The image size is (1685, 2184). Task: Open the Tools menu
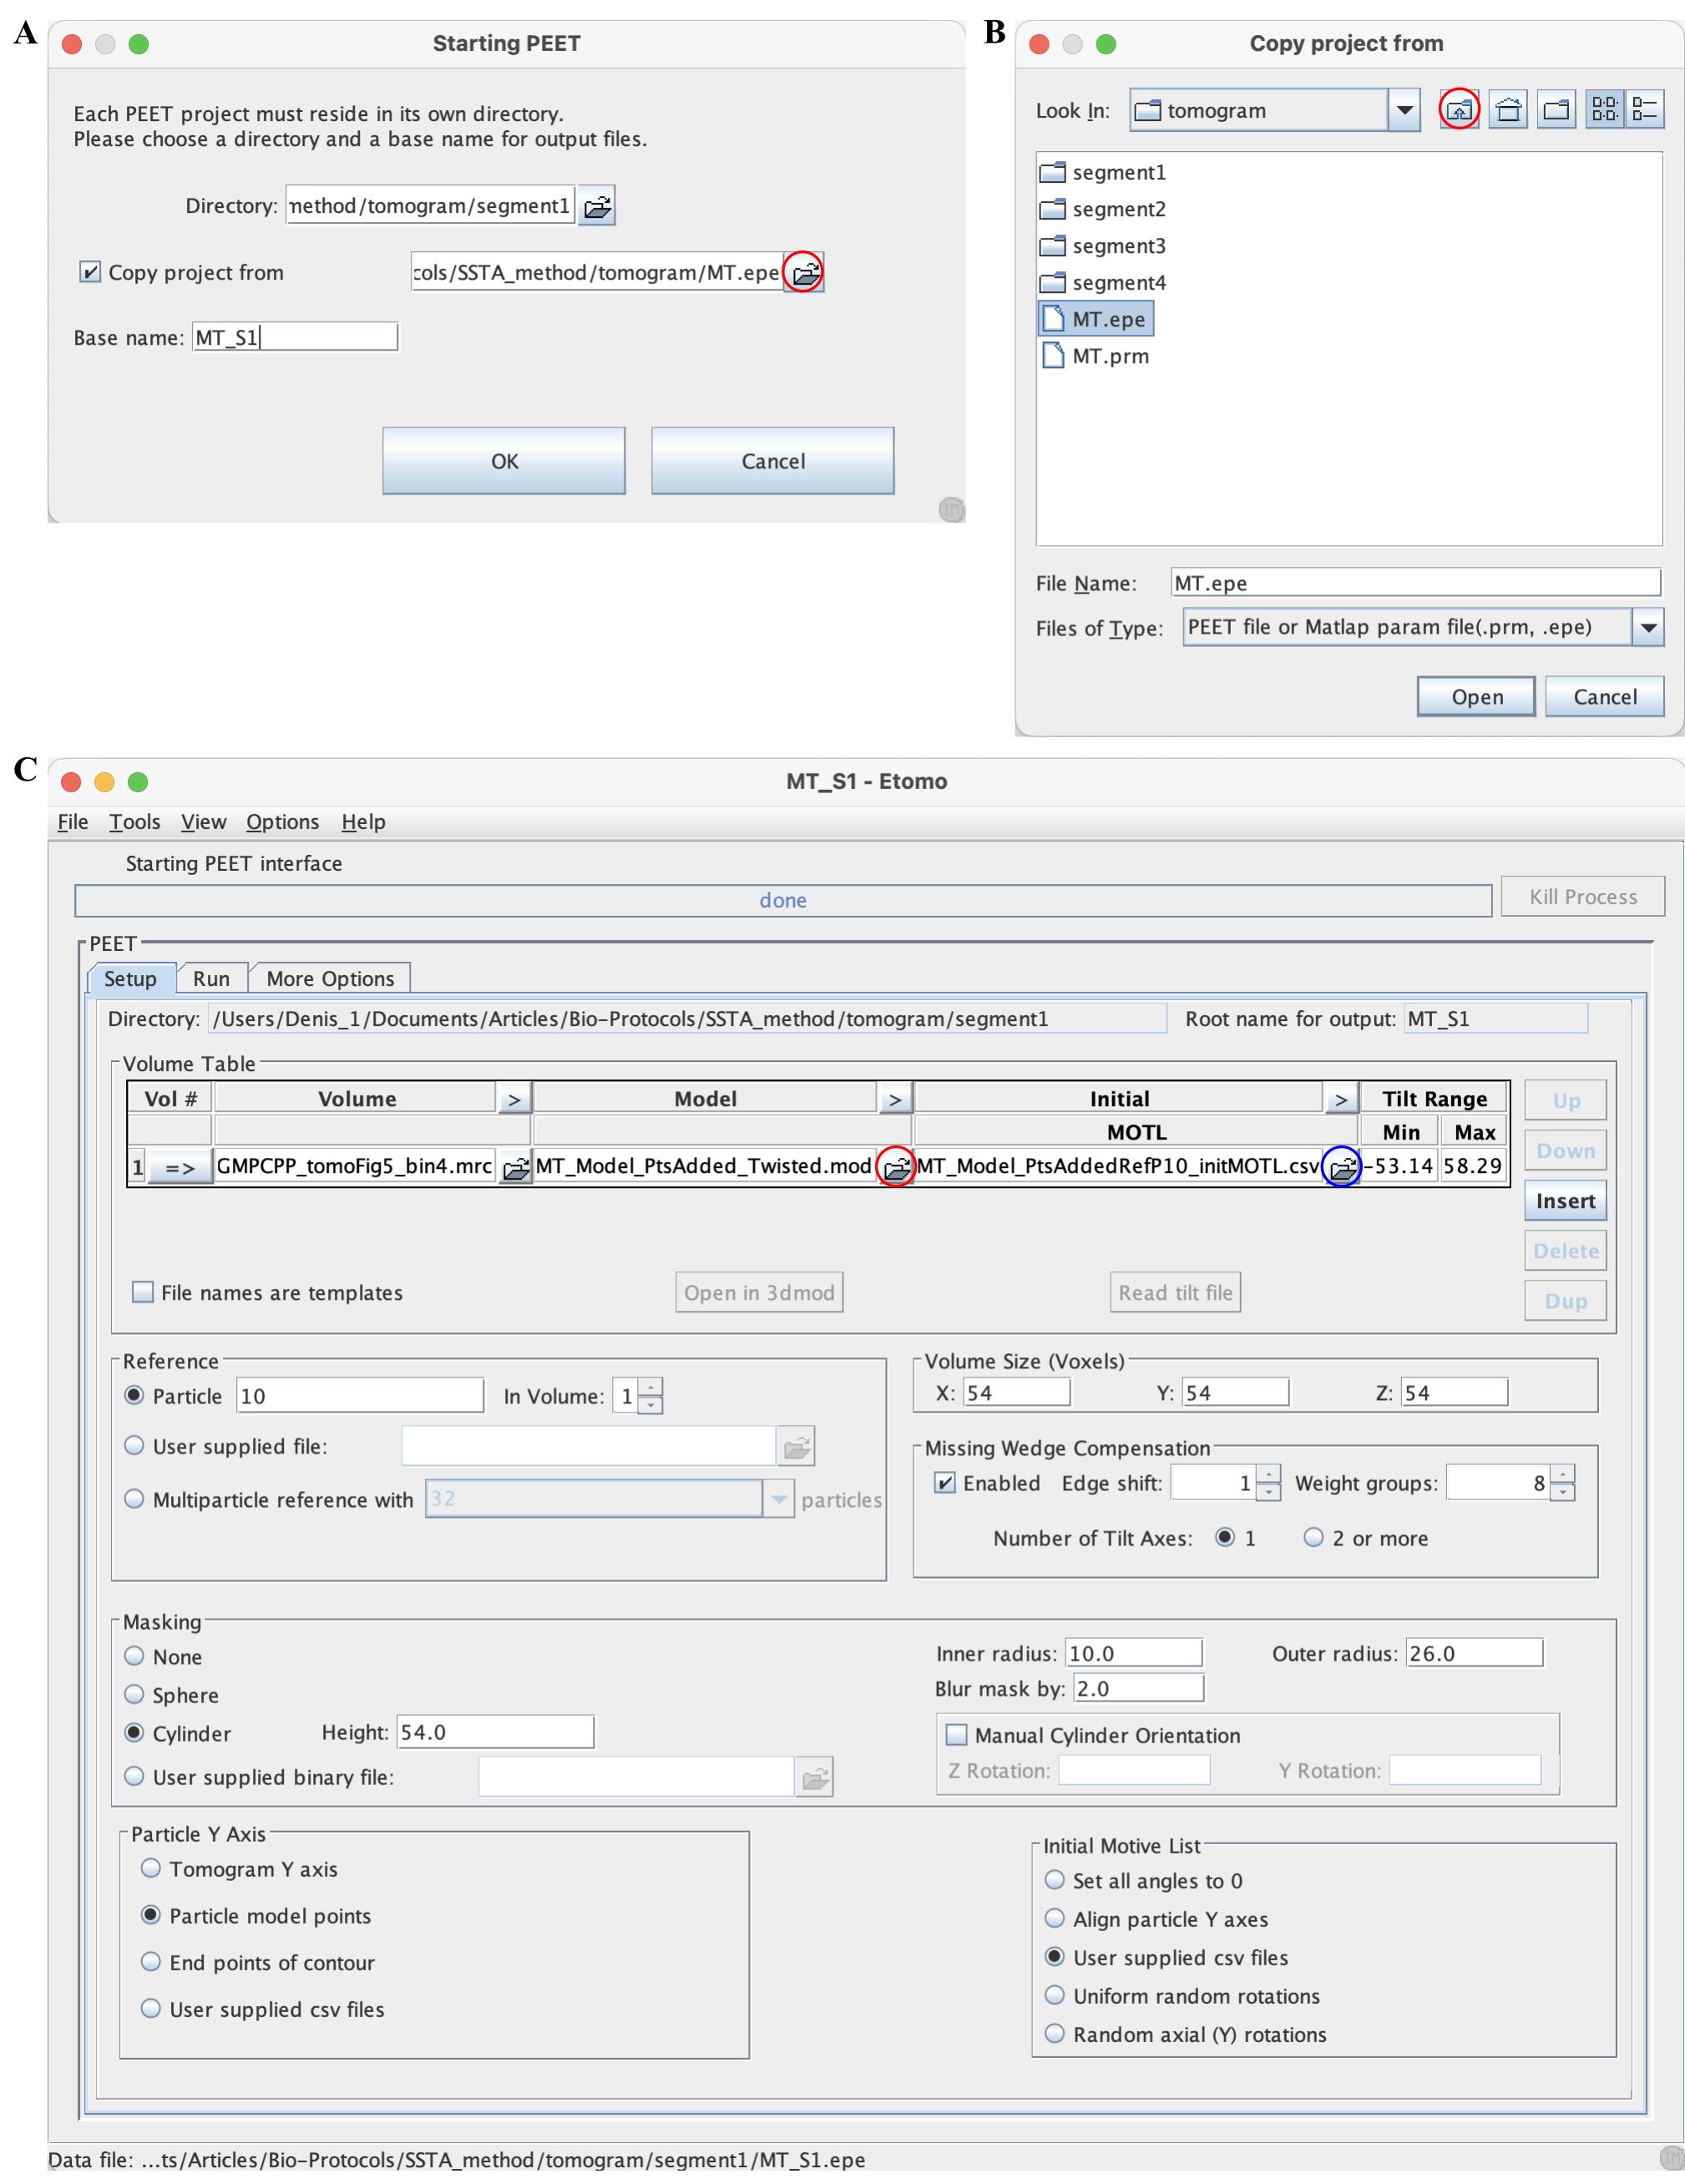(135, 822)
